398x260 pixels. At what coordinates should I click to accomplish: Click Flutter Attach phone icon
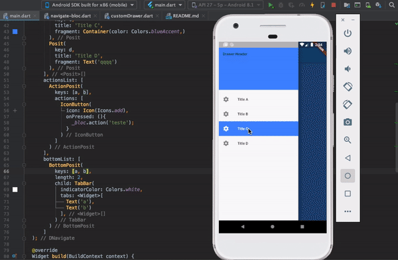[x=322, y=5]
